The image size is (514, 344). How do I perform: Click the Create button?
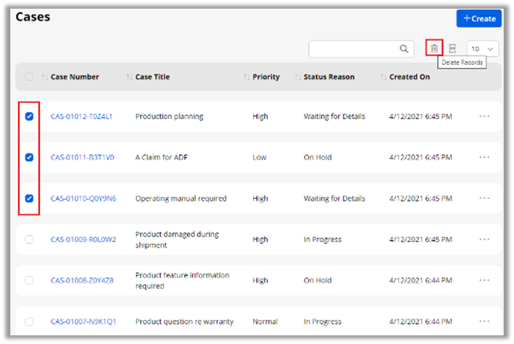(479, 18)
